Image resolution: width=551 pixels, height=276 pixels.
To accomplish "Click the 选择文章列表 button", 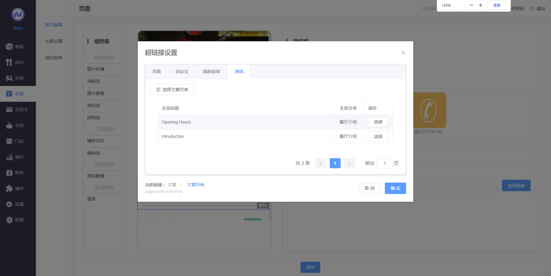I will (172, 89).
